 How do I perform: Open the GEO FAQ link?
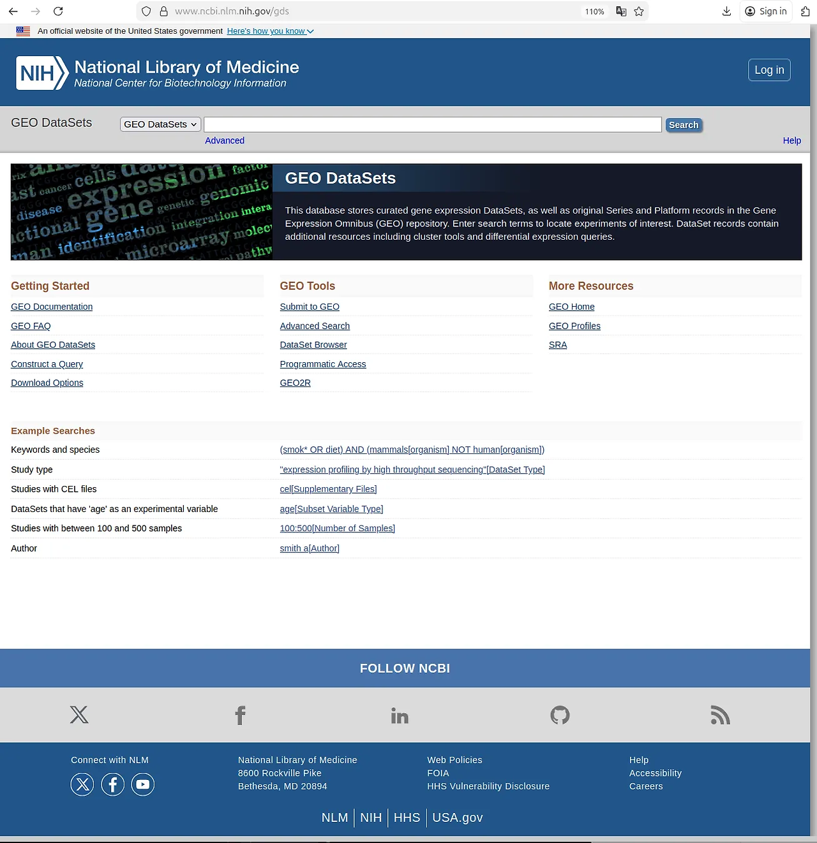pos(31,326)
